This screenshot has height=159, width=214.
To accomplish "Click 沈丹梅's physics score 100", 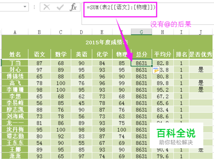I will click(x=122, y=129).
